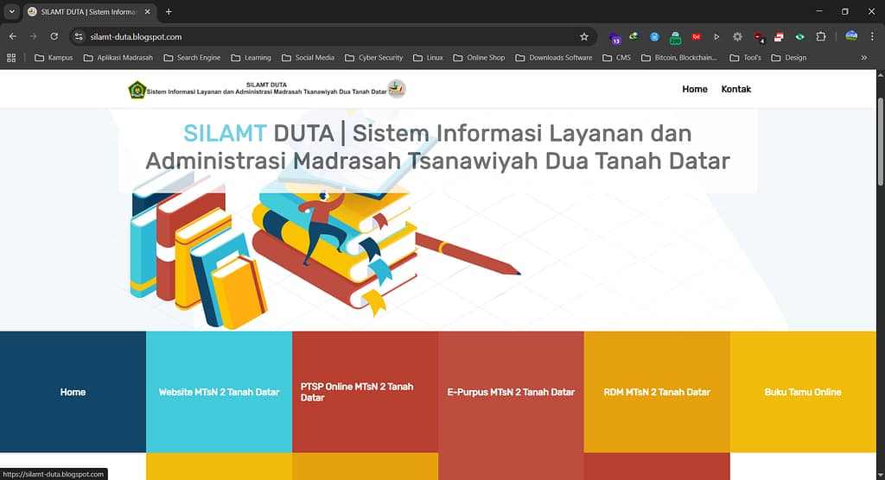This screenshot has width=885, height=480.
Task: Click the back navigation arrow
Action: coord(12,37)
